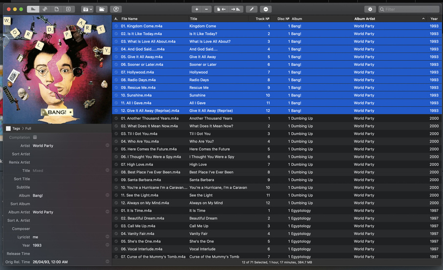The width and height of the screenshot is (443, 270).
Task: Select the row '04. Vanity Fair.m4a'
Action: [x=277, y=234]
